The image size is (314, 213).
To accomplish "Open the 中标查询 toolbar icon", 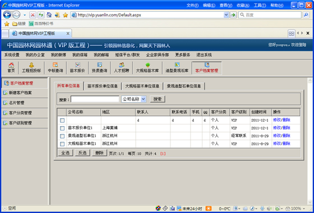I will pyautogui.click(x=56, y=67).
